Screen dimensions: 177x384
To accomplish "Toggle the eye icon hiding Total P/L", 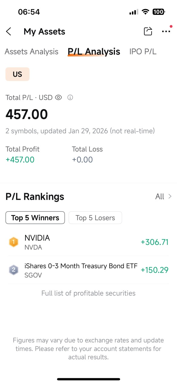I will pyautogui.click(x=58, y=98).
